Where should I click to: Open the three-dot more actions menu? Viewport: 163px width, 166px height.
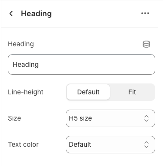(x=145, y=13)
